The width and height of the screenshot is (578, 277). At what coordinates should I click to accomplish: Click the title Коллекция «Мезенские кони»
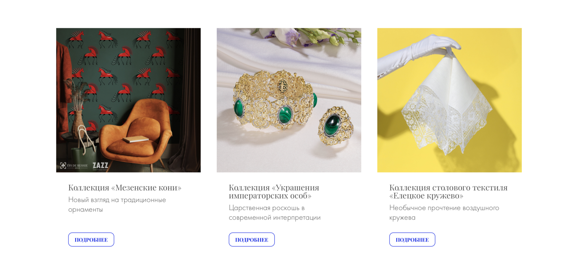[125, 188]
